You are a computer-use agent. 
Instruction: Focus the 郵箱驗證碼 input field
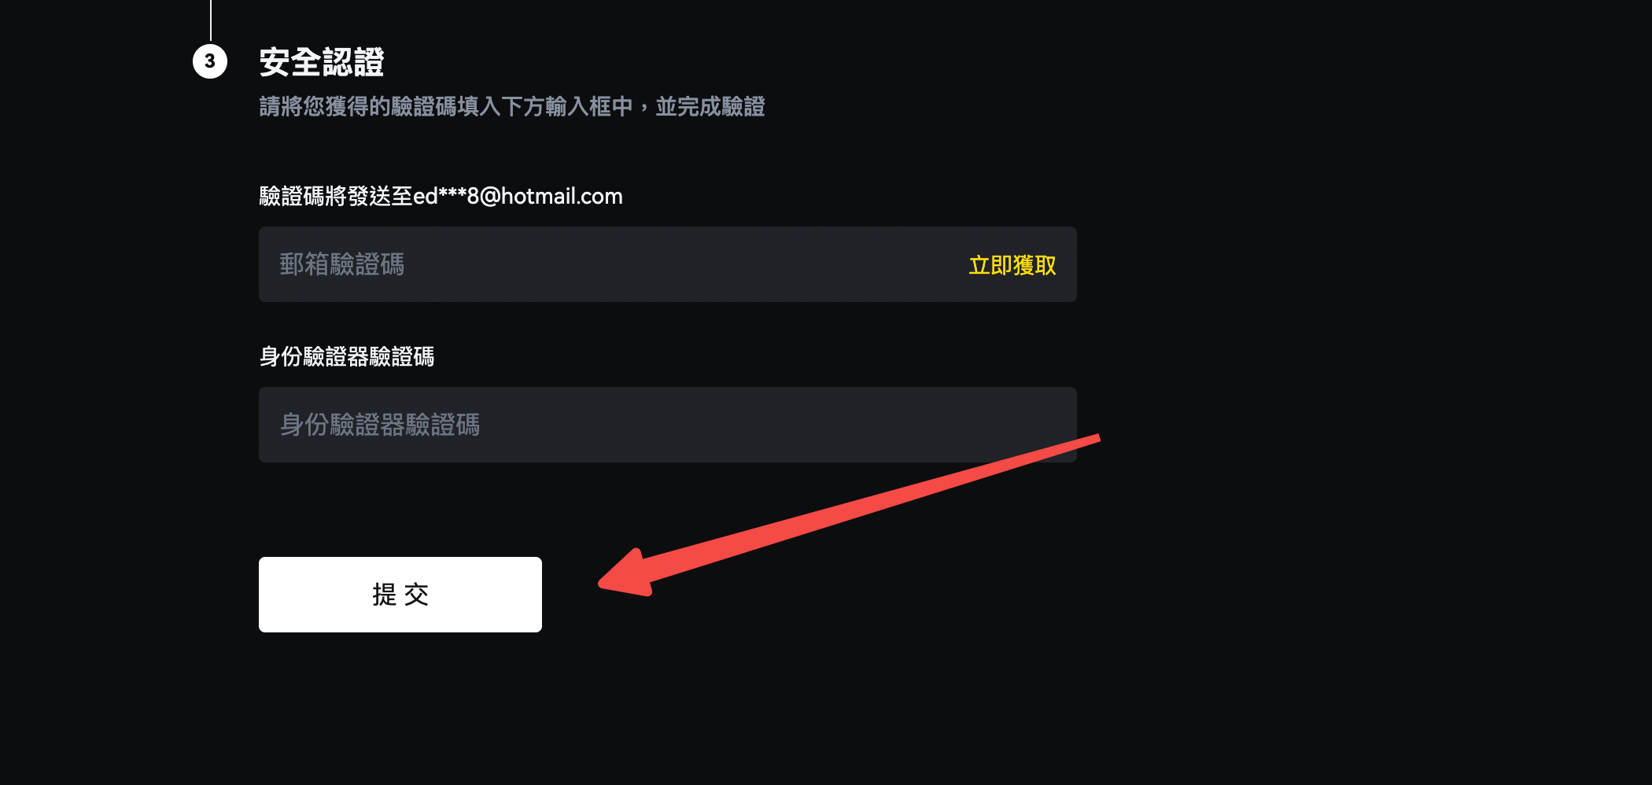point(668,264)
